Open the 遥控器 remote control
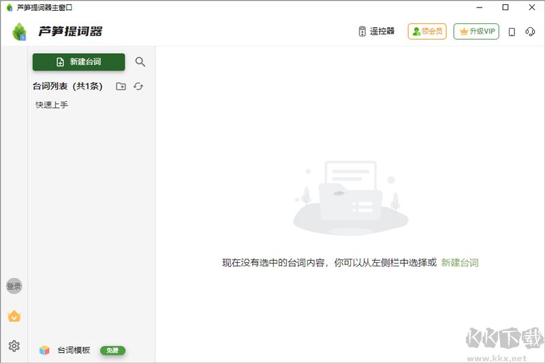The image size is (545, 363). point(377,31)
